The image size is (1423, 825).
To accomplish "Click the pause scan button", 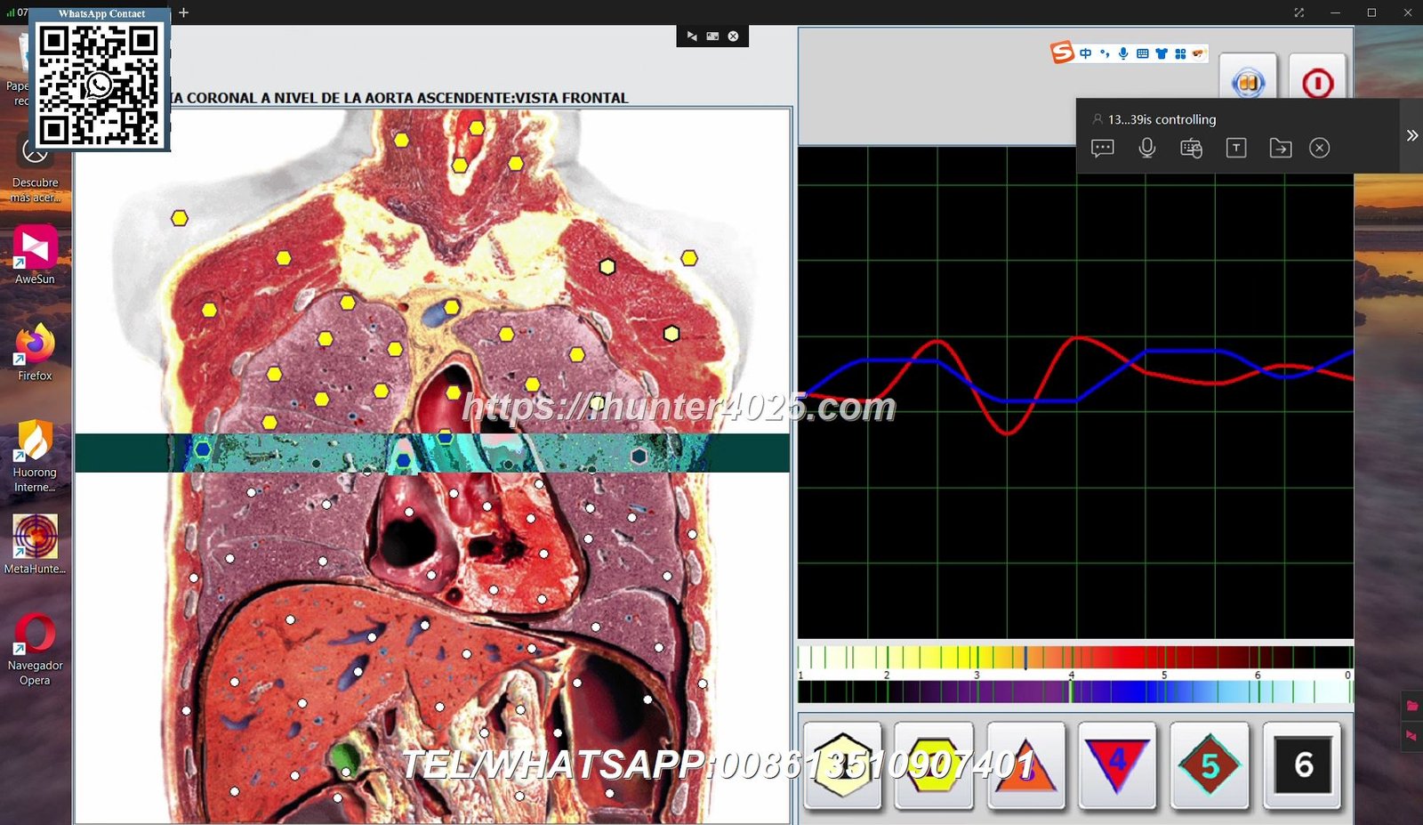I will 1247,84.
